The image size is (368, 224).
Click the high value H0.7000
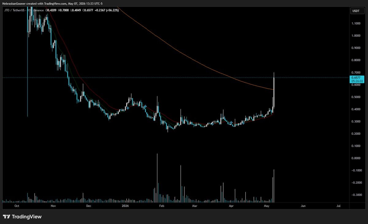tap(63, 10)
